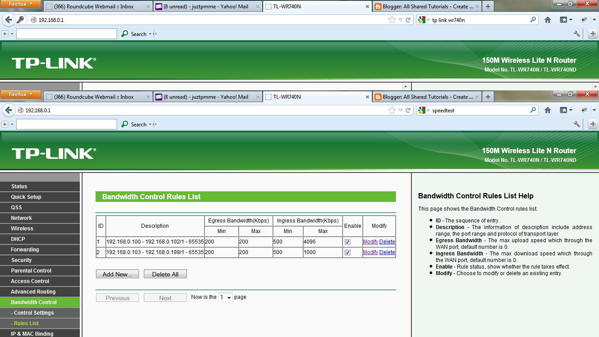Image resolution: width=599 pixels, height=337 pixels.
Task: Click the Add New button
Action: click(117, 273)
